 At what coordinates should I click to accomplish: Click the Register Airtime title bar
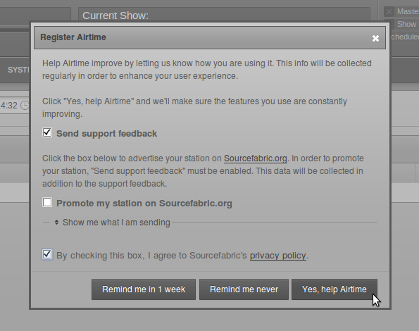pyautogui.click(x=210, y=37)
